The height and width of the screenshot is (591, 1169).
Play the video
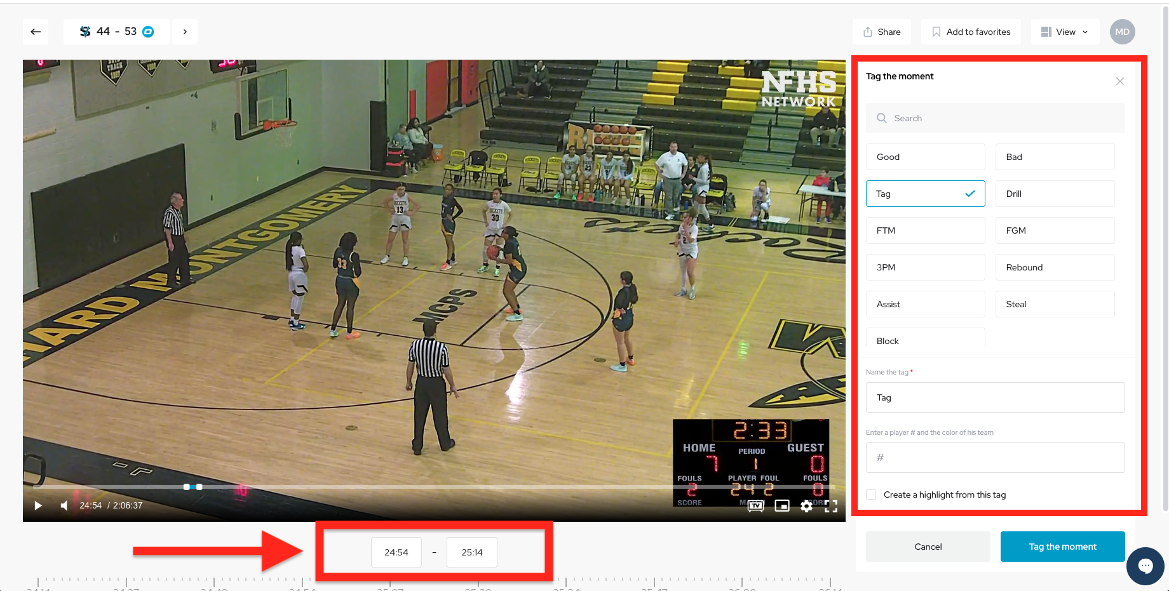pos(38,505)
